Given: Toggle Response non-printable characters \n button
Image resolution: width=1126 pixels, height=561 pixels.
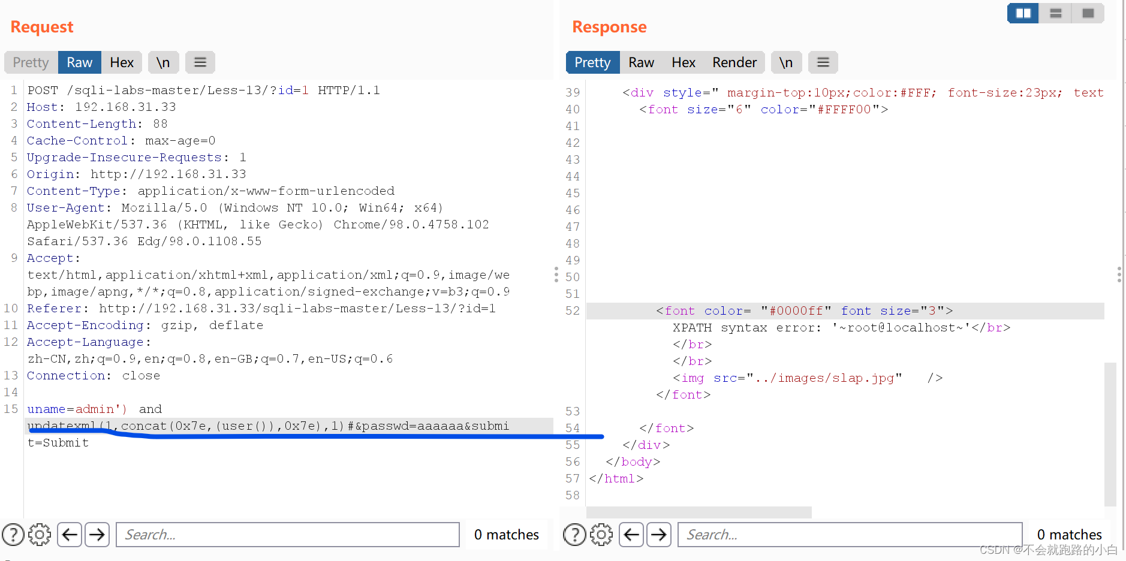Looking at the screenshot, I should click(786, 62).
